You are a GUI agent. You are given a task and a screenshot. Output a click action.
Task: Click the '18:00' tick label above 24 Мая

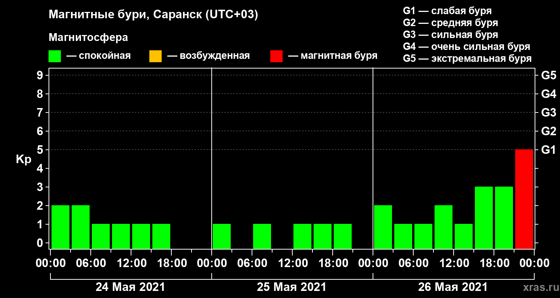[171, 263]
